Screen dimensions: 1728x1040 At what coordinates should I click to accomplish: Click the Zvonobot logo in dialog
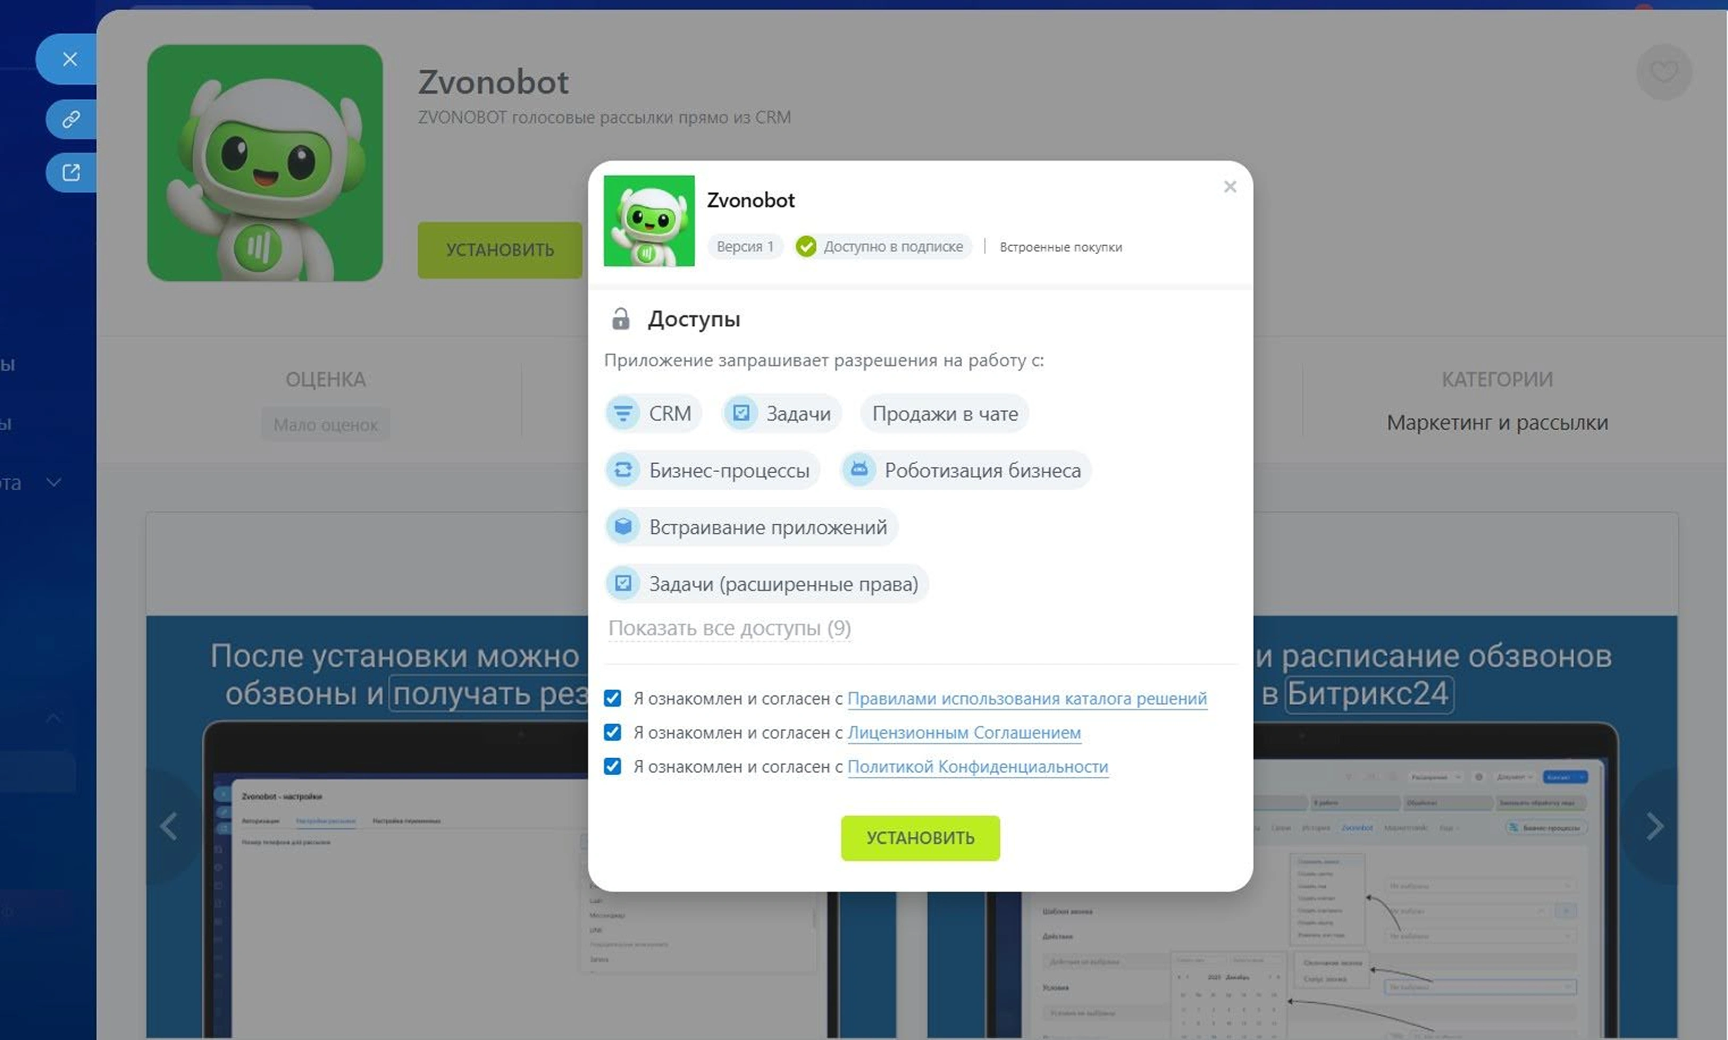pos(649,221)
